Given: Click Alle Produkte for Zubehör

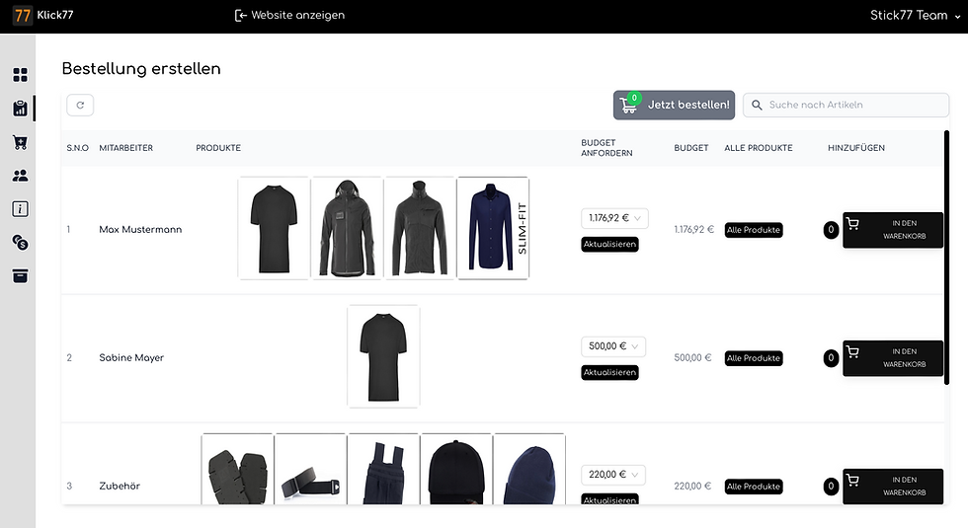Looking at the screenshot, I should point(754,487).
